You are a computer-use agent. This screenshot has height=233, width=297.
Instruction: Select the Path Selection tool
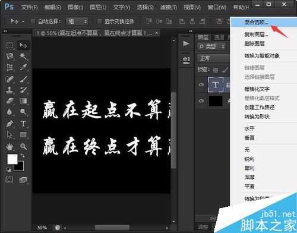[x=10, y=135]
